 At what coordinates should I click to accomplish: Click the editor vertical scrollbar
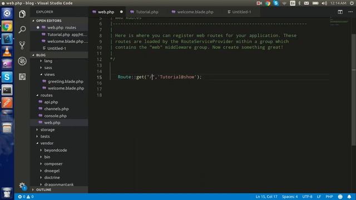[354, 89]
